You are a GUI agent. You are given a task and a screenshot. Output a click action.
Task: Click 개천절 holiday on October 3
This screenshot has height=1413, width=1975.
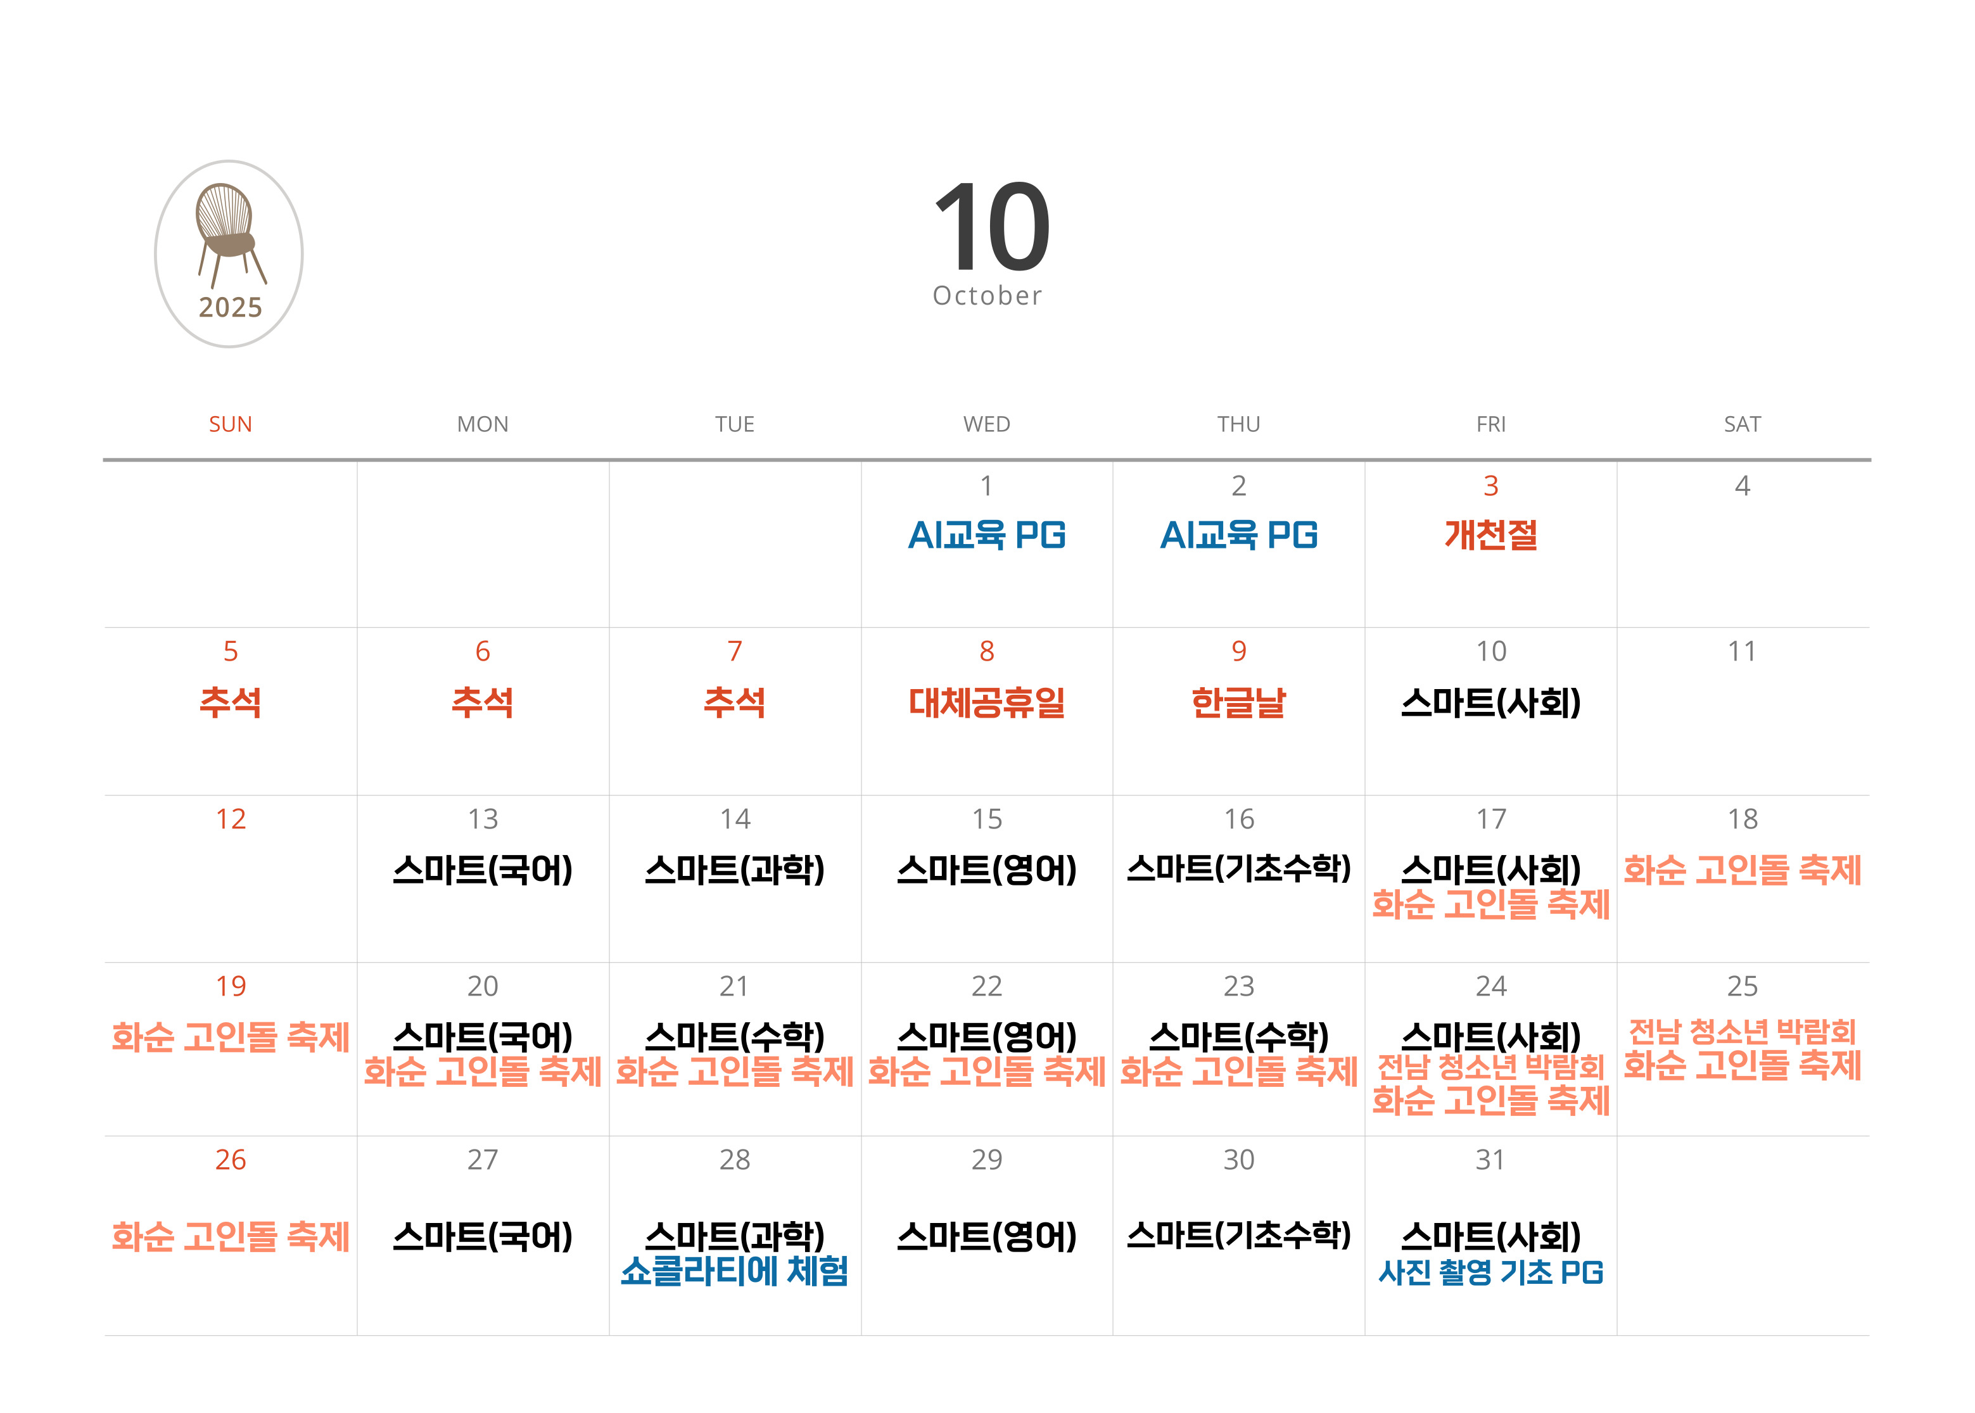(x=1490, y=534)
